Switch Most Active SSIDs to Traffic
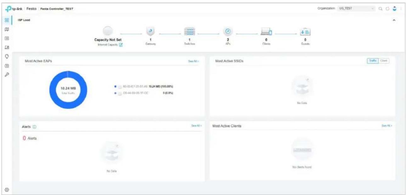 373,61
